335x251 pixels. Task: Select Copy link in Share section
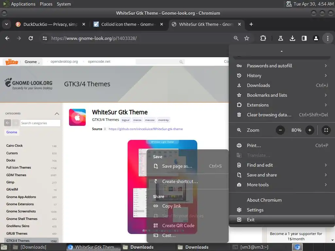(187, 206)
